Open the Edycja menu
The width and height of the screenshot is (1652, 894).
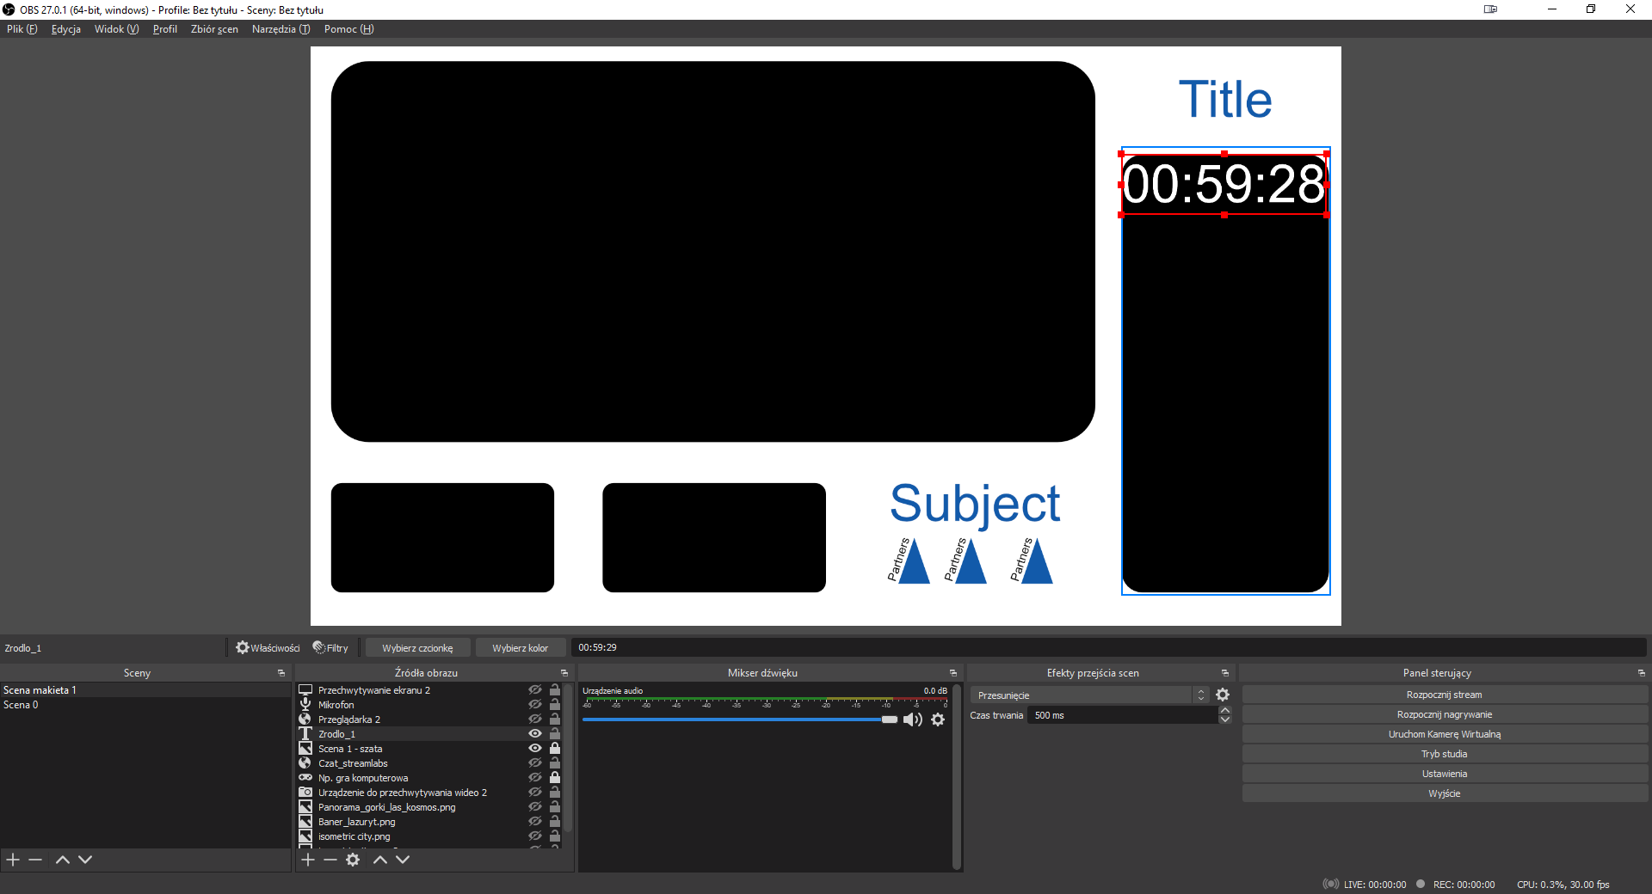pyautogui.click(x=66, y=29)
